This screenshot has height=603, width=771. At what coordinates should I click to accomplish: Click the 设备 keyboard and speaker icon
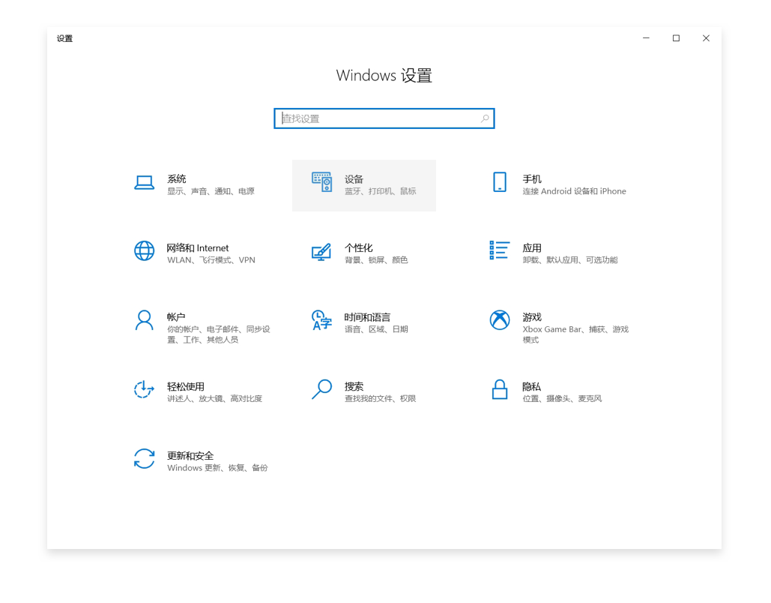coord(321,182)
